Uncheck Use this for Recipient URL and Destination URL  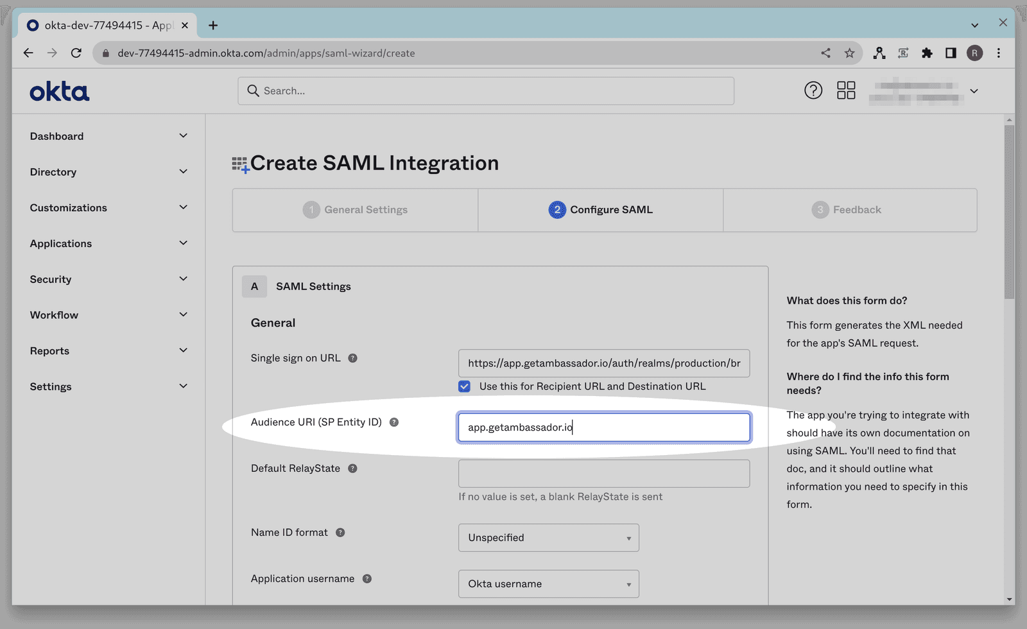point(464,386)
